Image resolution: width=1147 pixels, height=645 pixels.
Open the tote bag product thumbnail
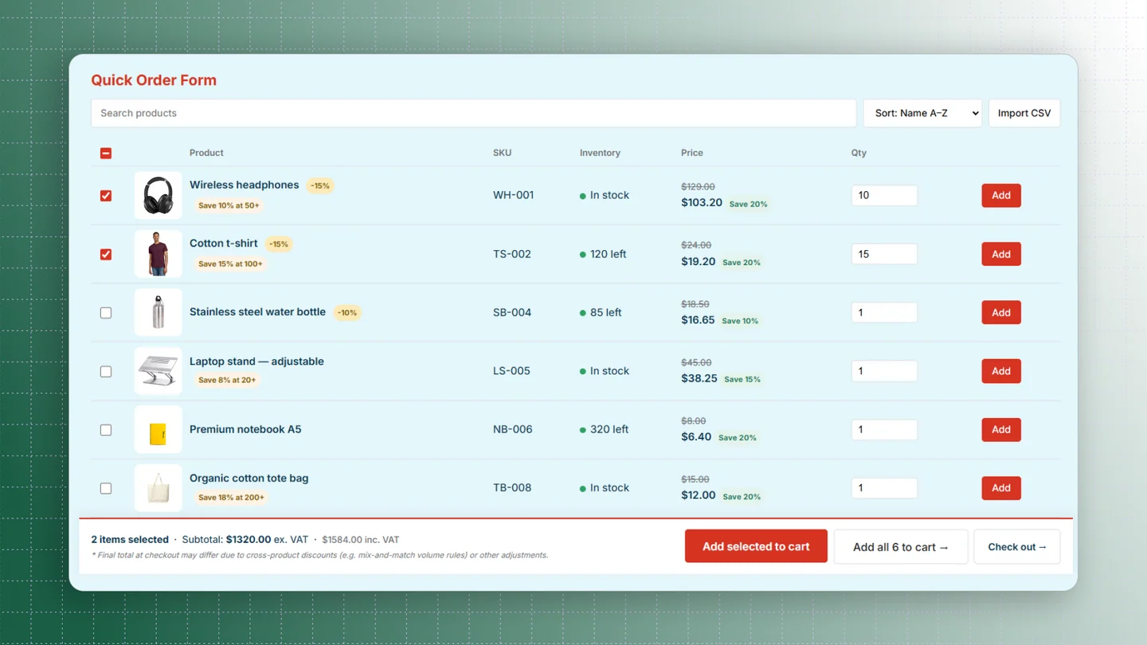[158, 488]
